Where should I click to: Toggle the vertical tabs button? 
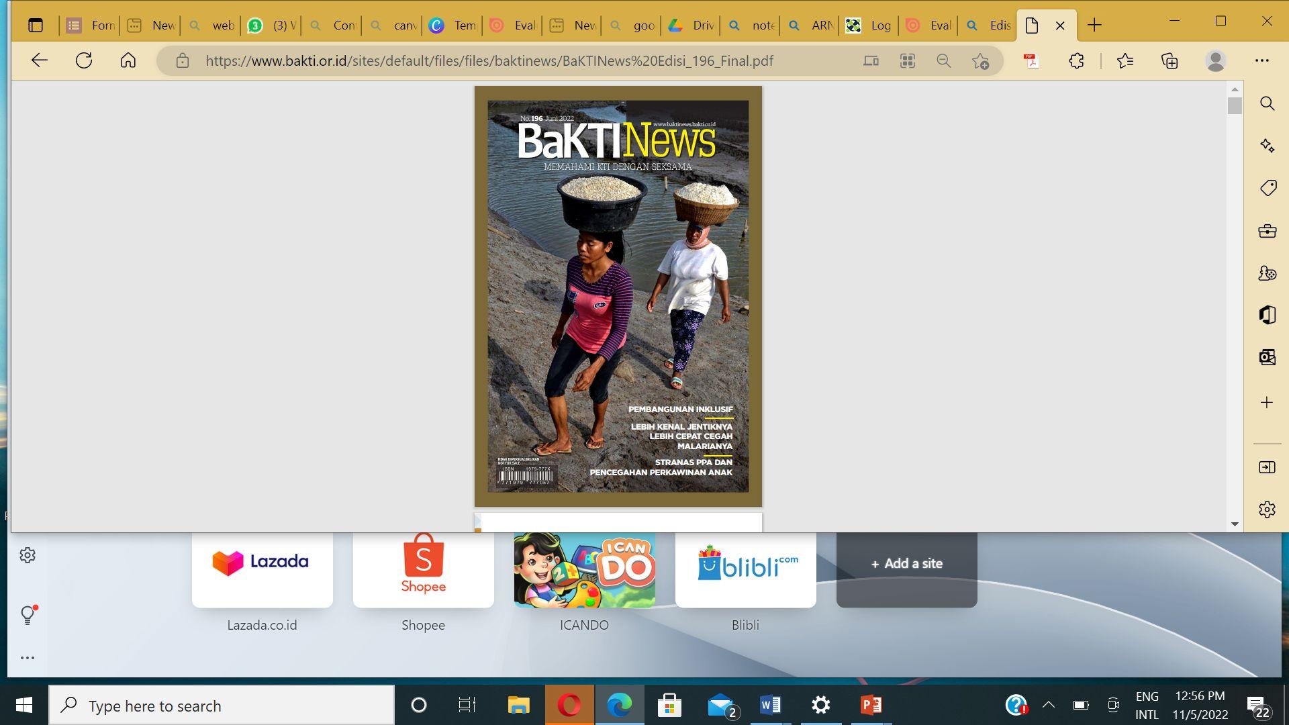tap(36, 26)
